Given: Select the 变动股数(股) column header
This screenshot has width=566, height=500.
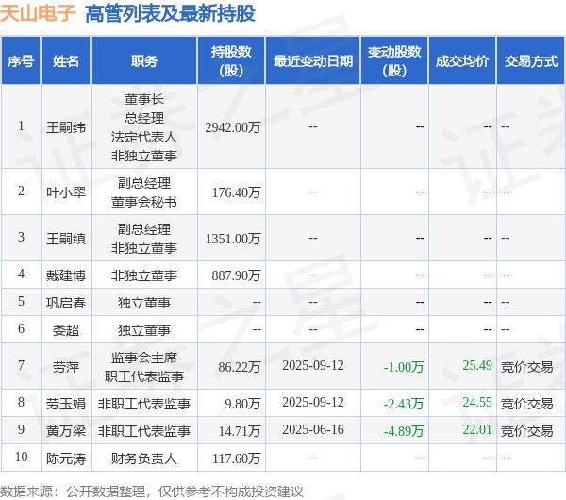Looking at the screenshot, I should pyautogui.click(x=394, y=61).
